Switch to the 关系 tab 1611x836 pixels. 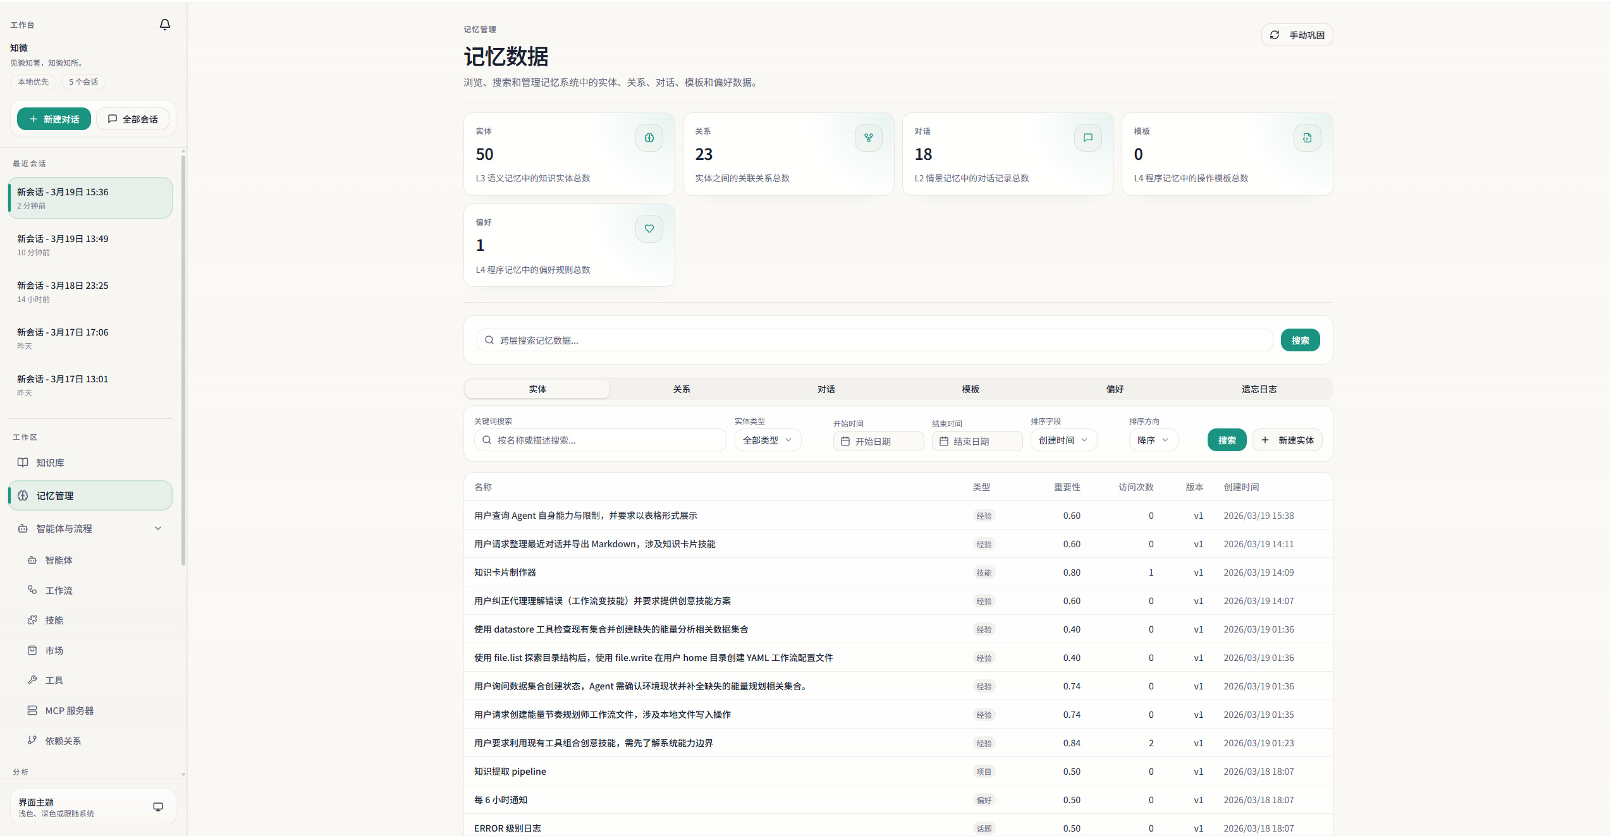(x=681, y=389)
